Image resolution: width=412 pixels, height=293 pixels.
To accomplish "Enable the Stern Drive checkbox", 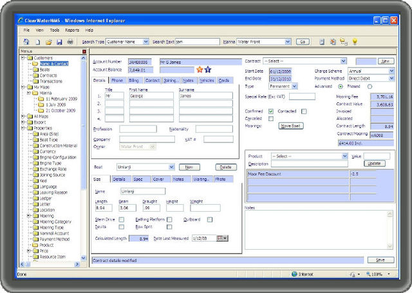I will tap(122, 220).
